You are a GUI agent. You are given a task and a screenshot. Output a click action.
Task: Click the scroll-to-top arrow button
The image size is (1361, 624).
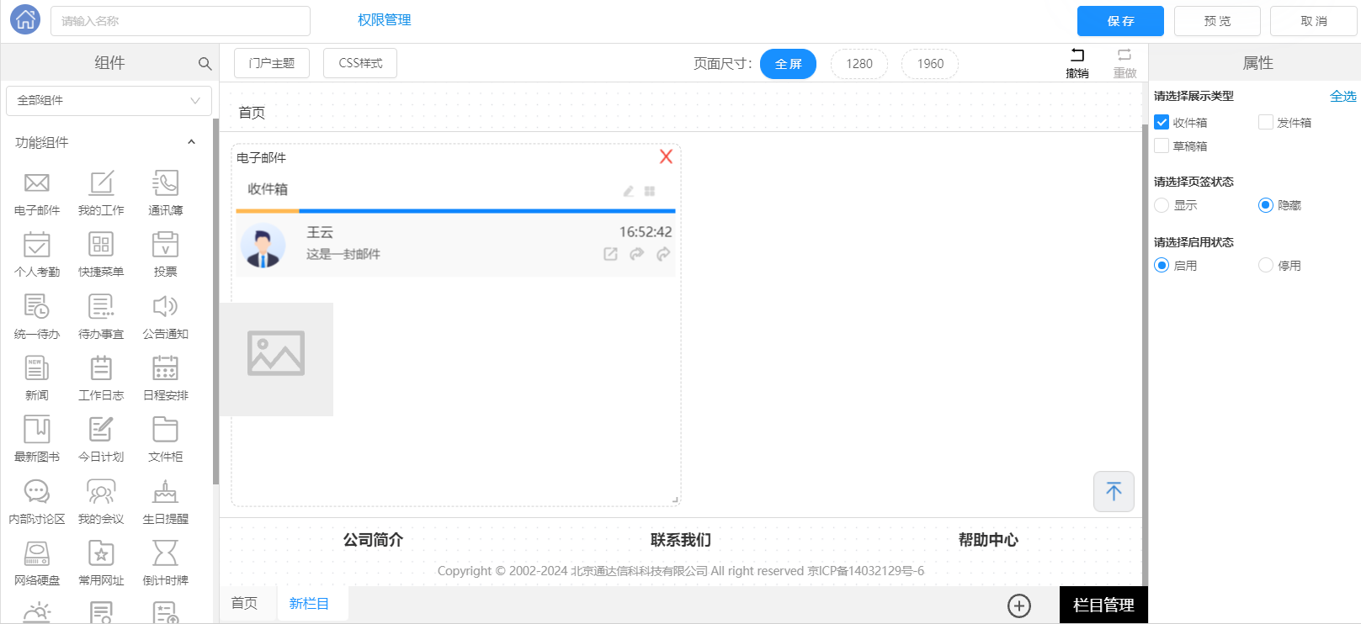[x=1114, y=491]
